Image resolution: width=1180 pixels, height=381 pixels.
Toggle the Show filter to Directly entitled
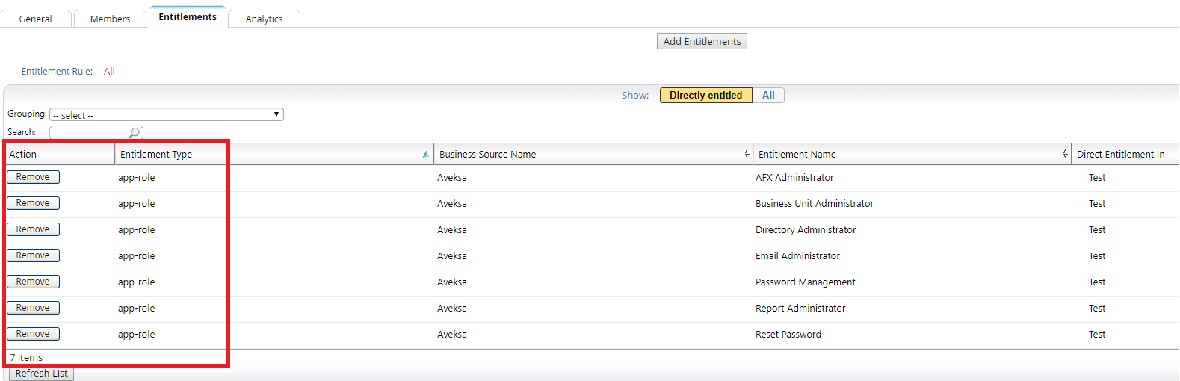pyautogui.click(x=705, y=96)
